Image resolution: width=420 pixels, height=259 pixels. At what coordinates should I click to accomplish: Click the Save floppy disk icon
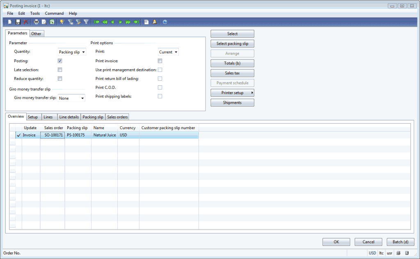(x=18, y=22)
